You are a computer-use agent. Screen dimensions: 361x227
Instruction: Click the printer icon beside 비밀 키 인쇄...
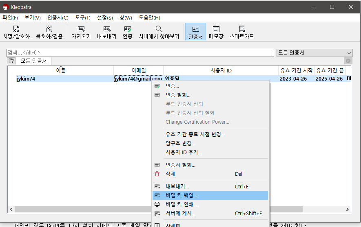[x=157, y=204]
